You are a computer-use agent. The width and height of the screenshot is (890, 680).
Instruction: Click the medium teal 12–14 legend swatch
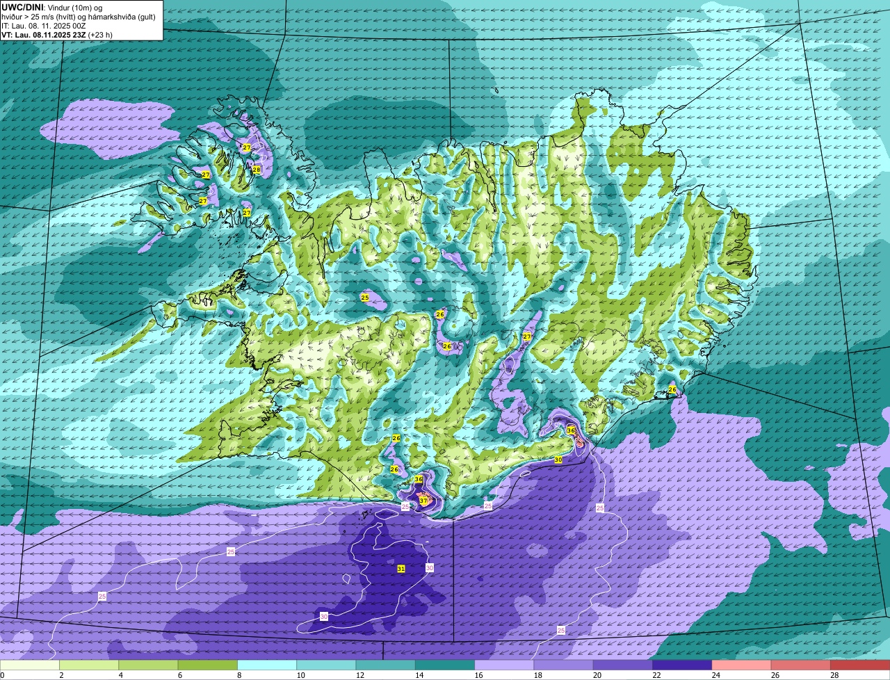[385, 665]
